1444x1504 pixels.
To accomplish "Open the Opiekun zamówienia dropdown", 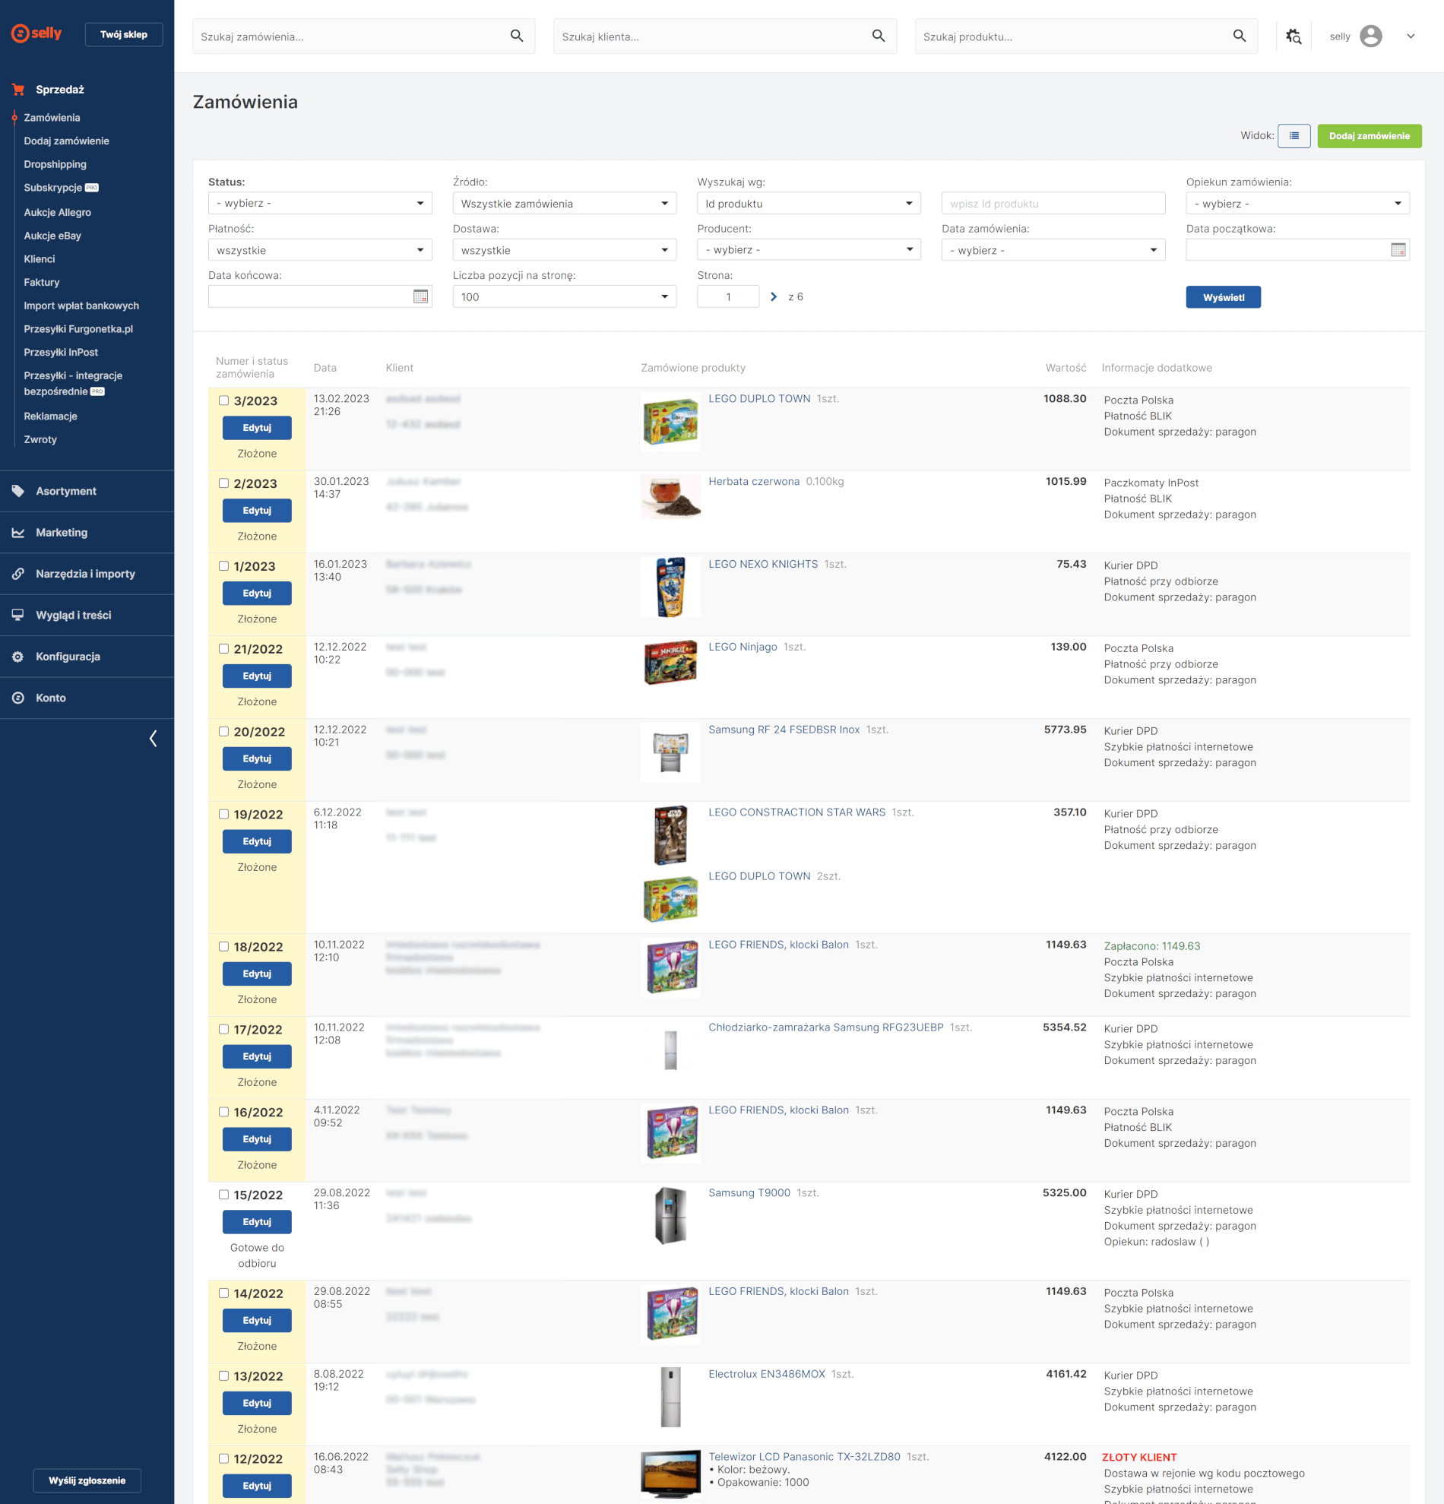I will pyautogui.click(x=1297, y=204).
